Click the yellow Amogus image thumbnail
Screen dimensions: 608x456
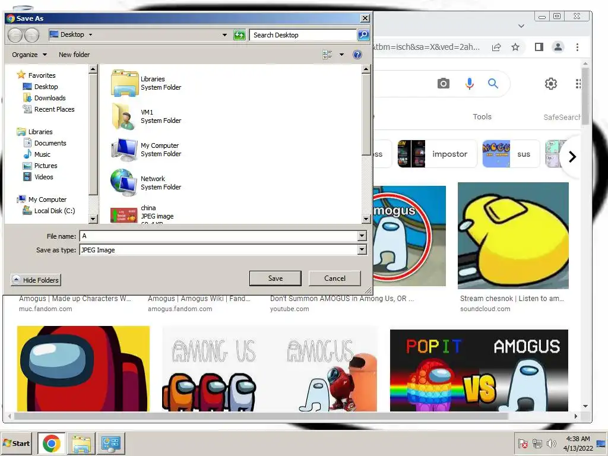(x=513, y=236)
